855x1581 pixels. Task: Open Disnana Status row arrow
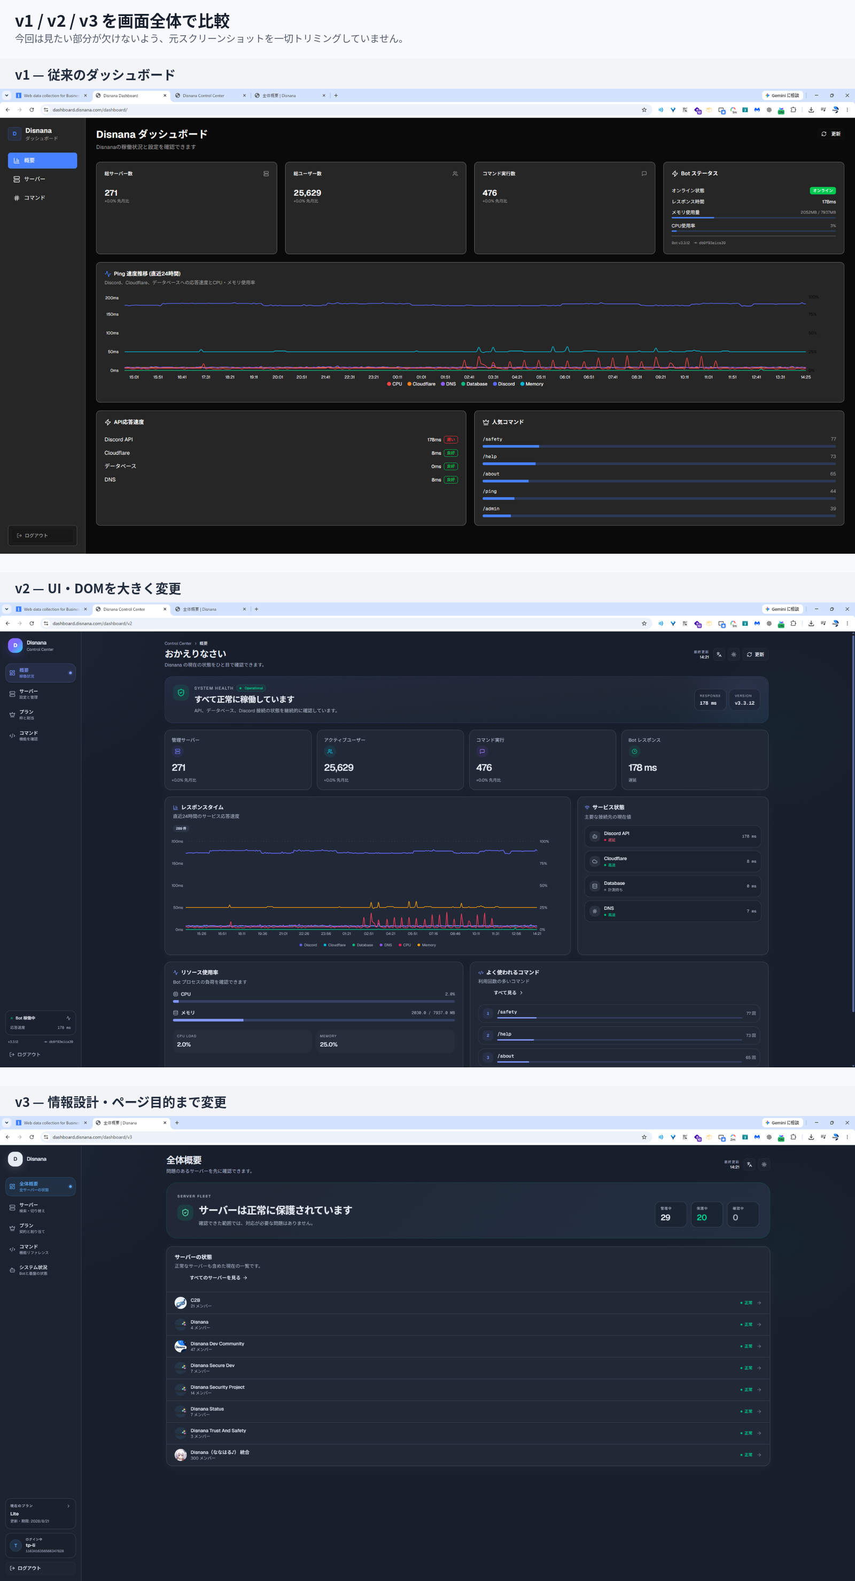pyautogui.click(x=759, y=1411)
